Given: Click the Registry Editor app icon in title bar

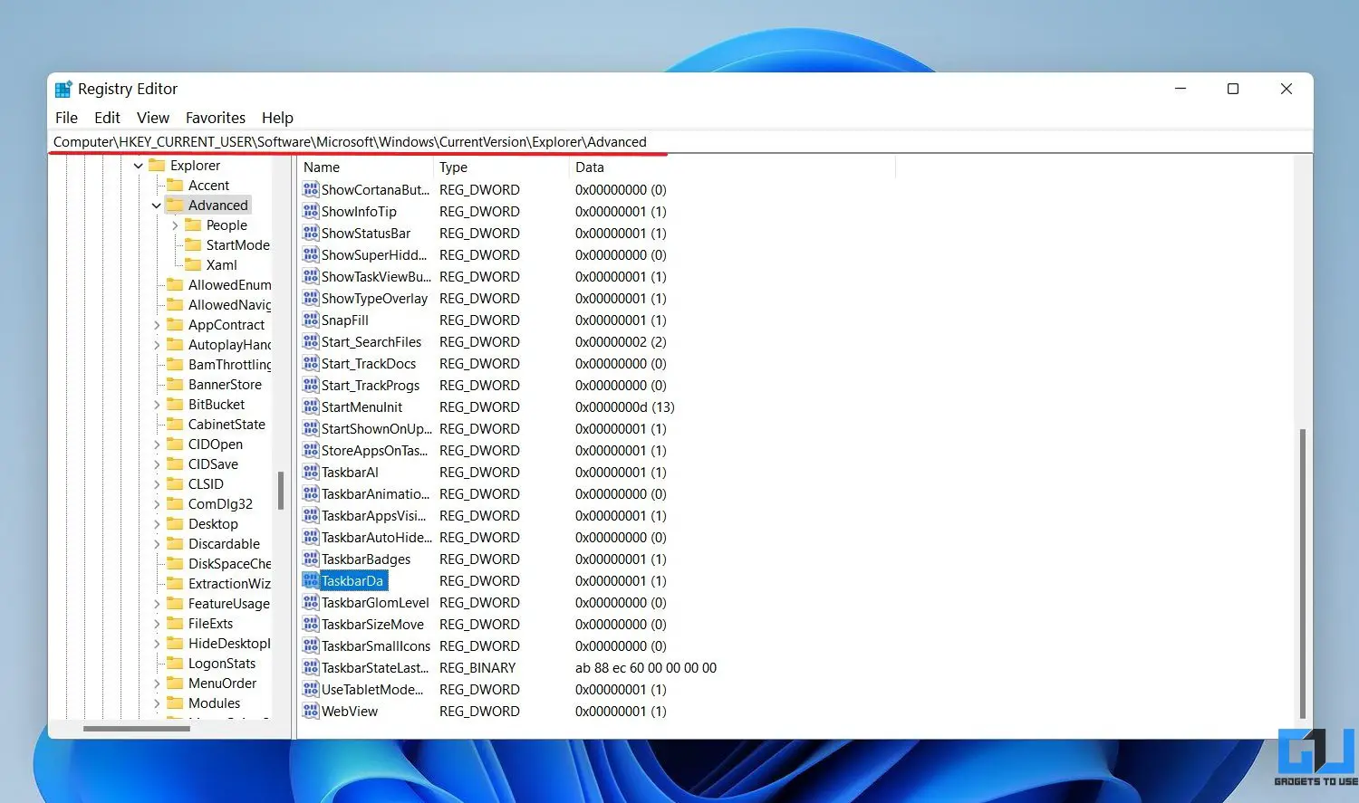Looking at the screenshot, I should point(63,89).
